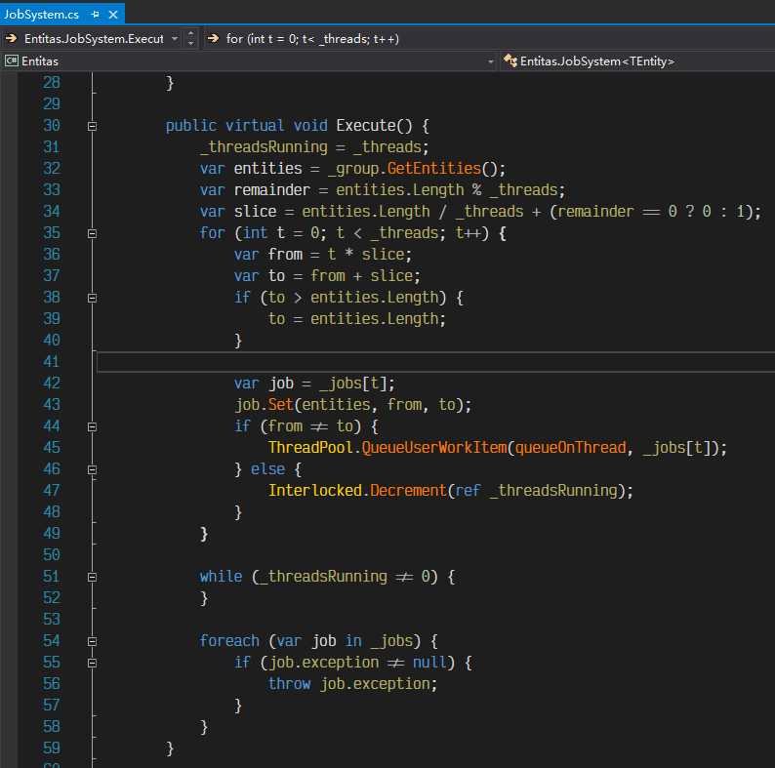Click line number 59 in the gutter
The image size is (775, 768).
(52, 748)
